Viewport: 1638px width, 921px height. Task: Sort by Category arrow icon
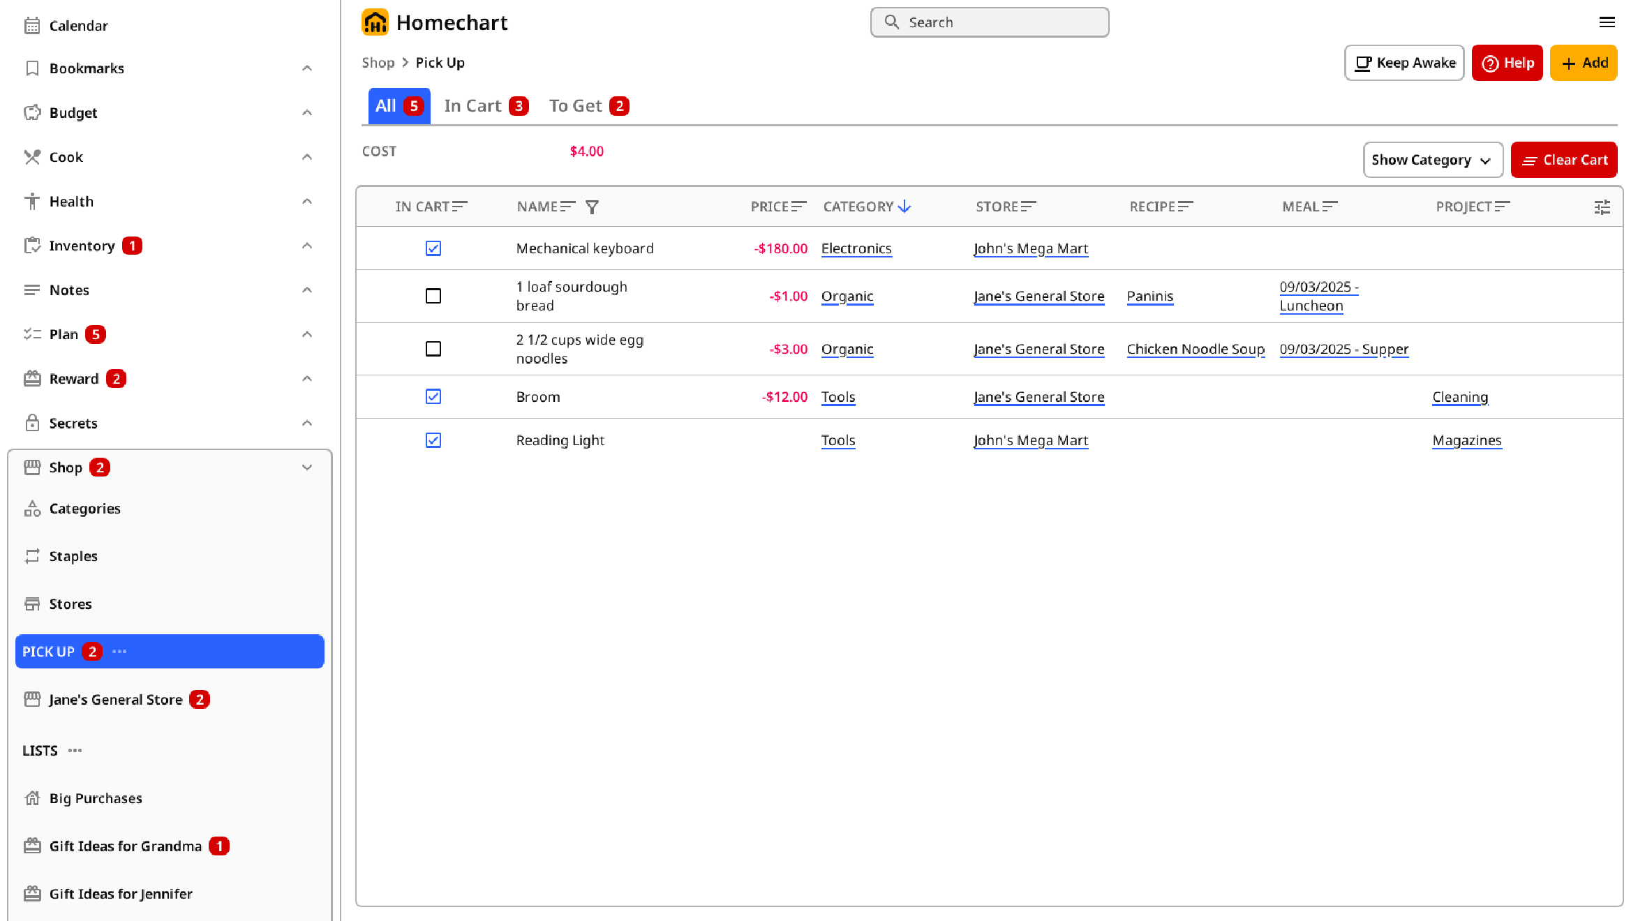pos(904,207)
